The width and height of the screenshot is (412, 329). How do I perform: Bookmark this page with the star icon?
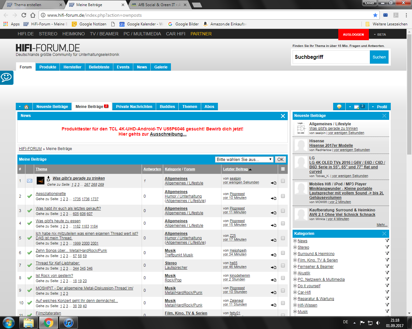(x=375, y=15)
